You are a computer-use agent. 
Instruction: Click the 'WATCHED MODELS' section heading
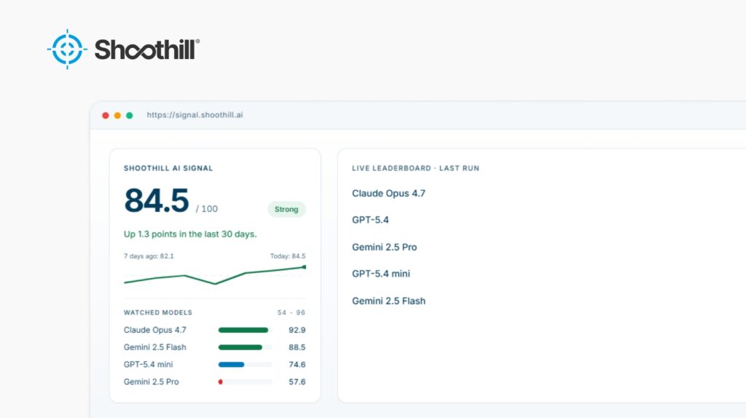pyautogui.click(x=158, y=312)
